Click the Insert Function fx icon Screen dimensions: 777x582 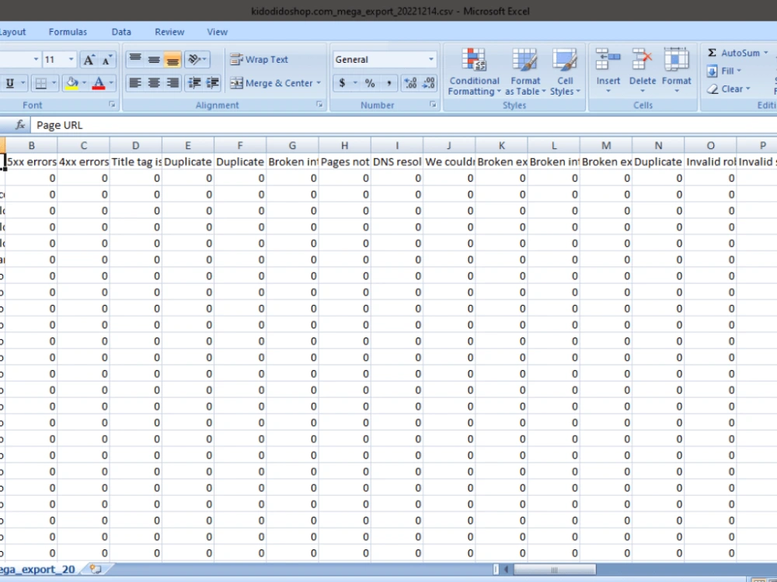[20, 125]
